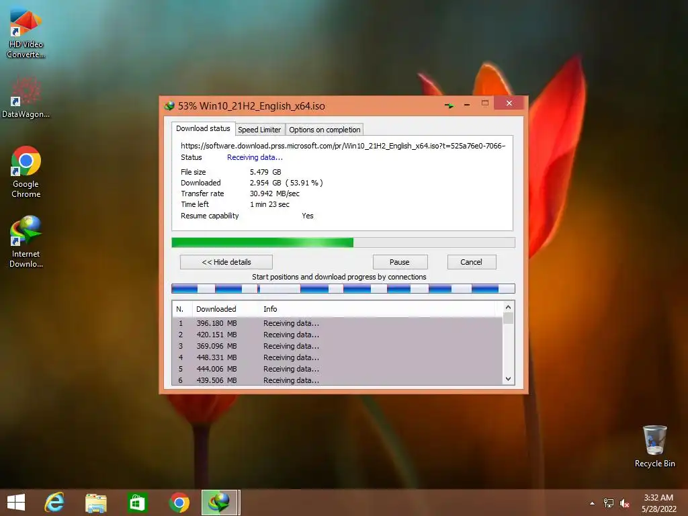Minimize the download dialog
This screenshot has width=688, height=516.
coord(467,105)
